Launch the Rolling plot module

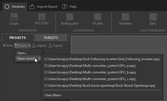click(70, 19)
